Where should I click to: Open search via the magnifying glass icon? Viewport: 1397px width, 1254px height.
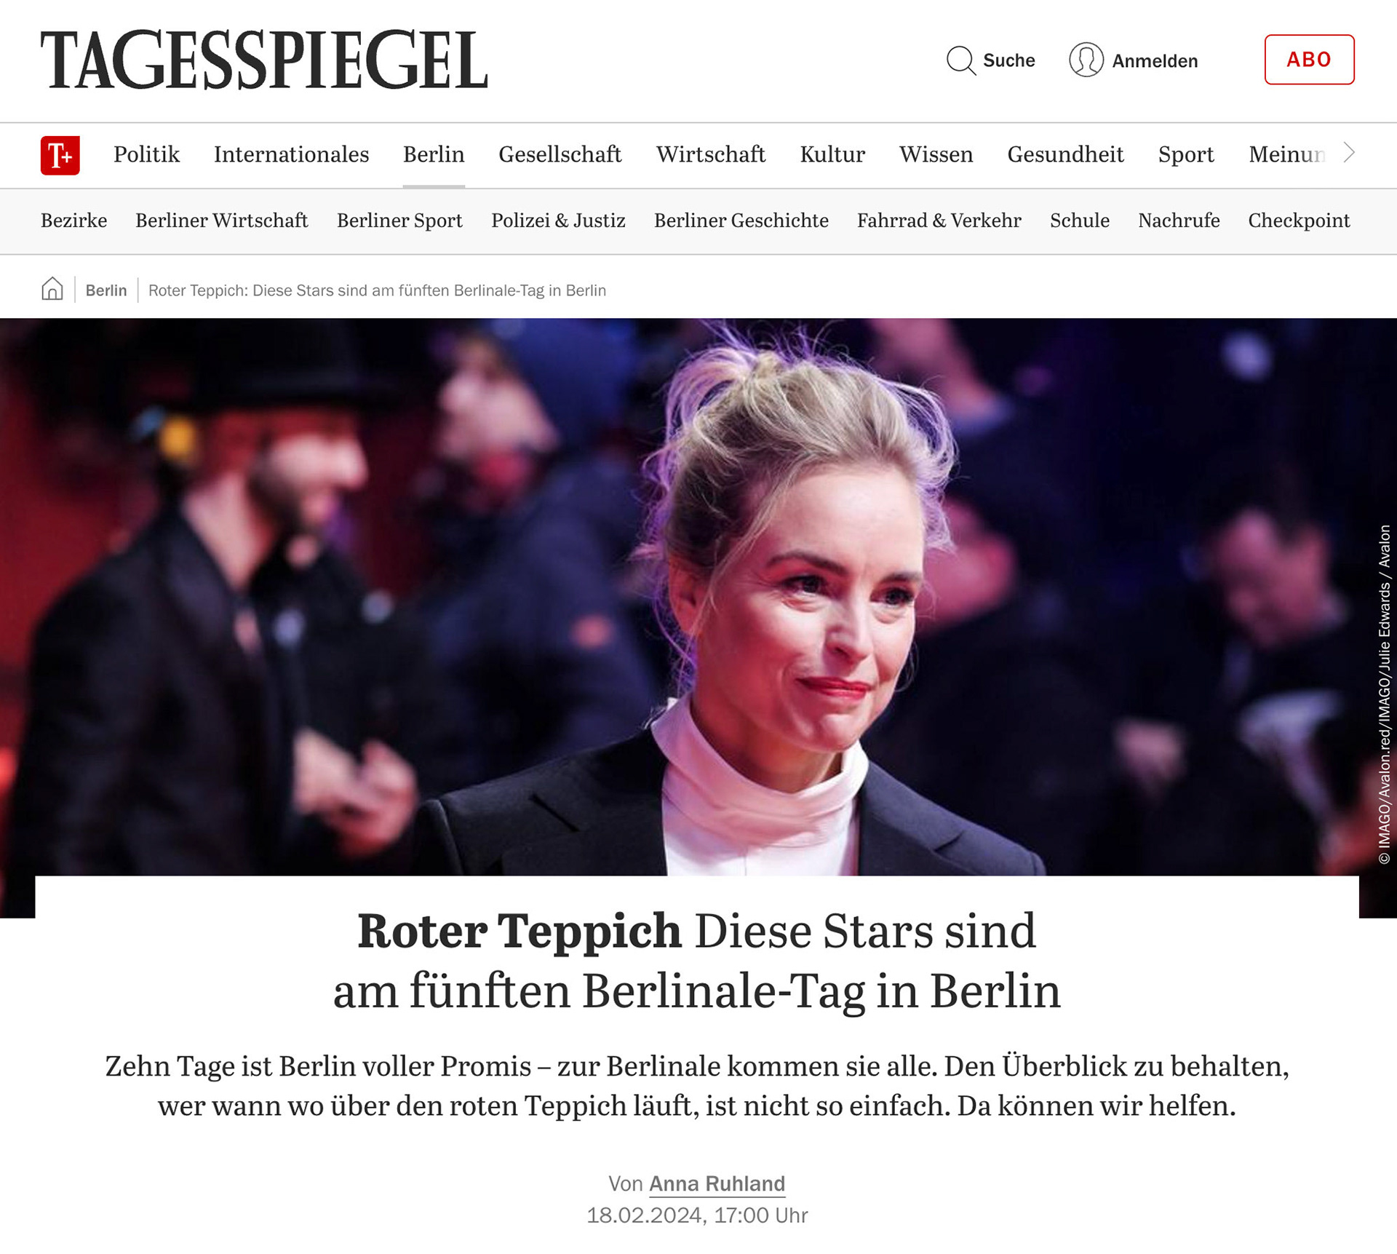(x=961, y=60)
